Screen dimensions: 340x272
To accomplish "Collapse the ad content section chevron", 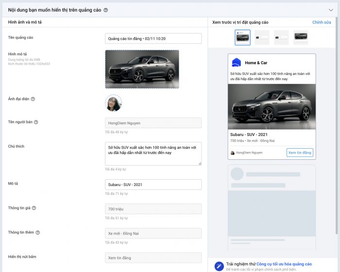I will coord(331,10).
